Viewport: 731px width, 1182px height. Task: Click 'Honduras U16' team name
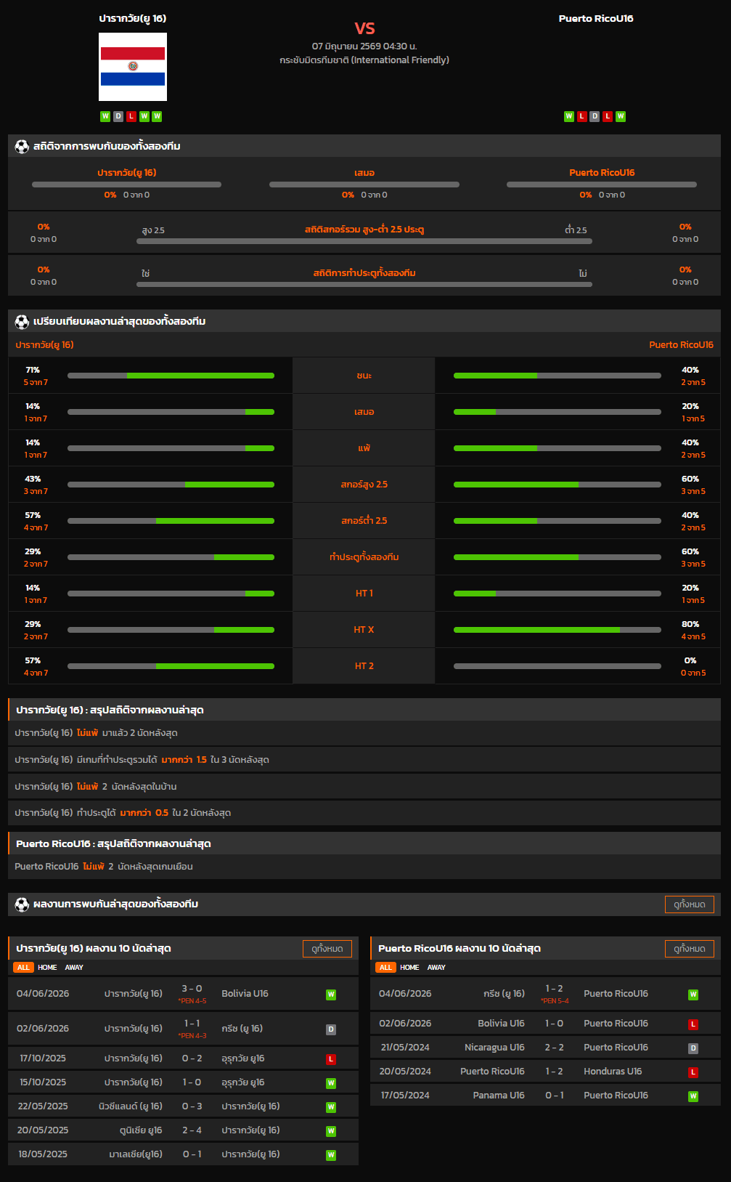613,1072
